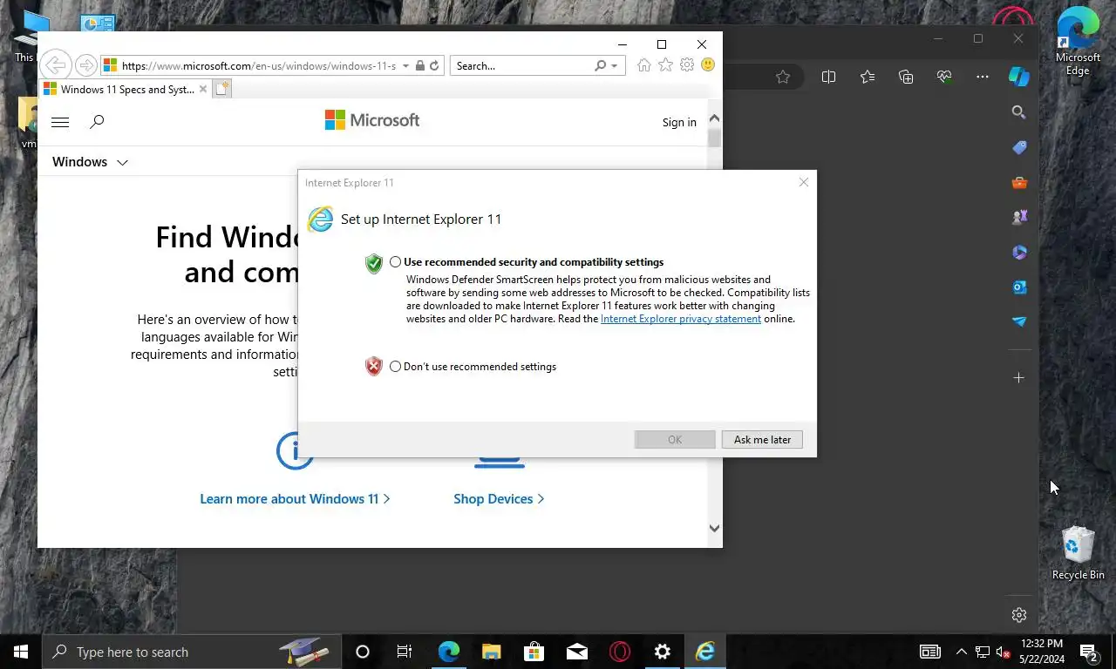
Task: Open Edge sidebar settings gear
Action: point(1018,615)
